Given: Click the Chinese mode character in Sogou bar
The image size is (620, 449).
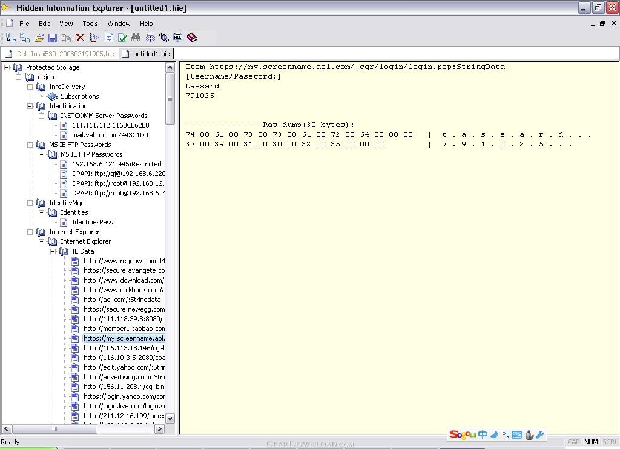Looking at the screenshot, I should (x=483, y=434).
